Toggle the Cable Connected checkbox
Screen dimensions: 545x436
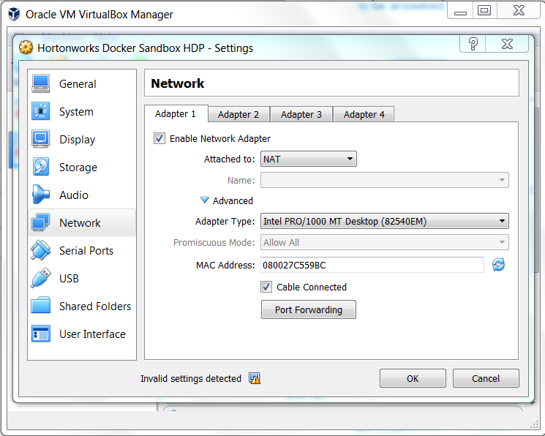click(266, 287)
